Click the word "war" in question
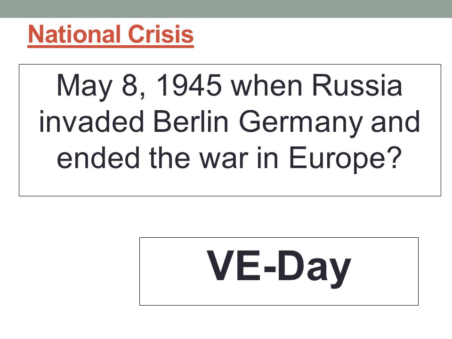Image resolution: width=452 pixels, height=339 pixels. click(224, 160)
